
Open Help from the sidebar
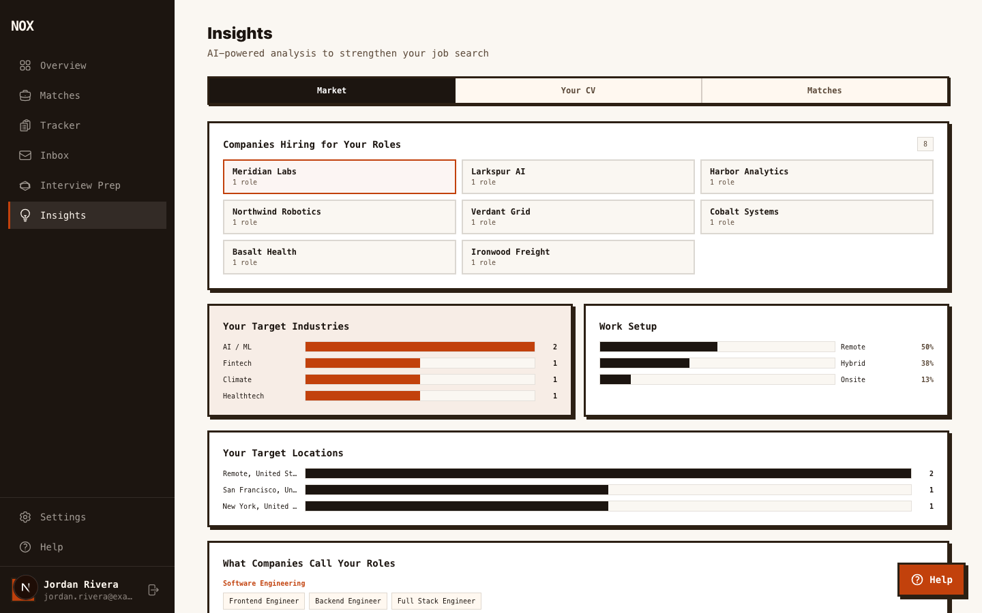(87, 547)
